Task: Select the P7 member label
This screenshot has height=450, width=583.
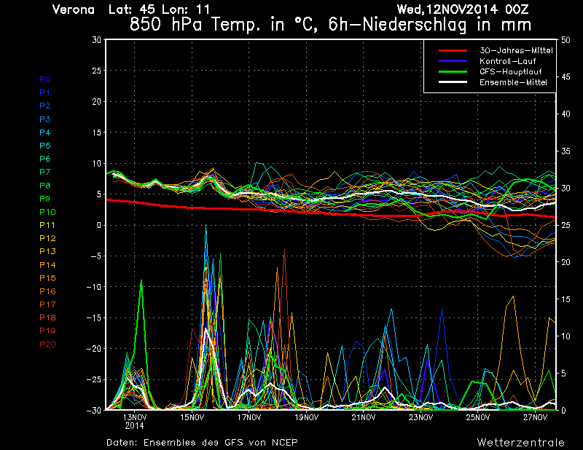Action: point(45,172)
